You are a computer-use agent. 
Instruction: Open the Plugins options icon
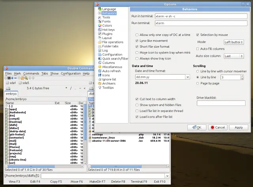100,34
